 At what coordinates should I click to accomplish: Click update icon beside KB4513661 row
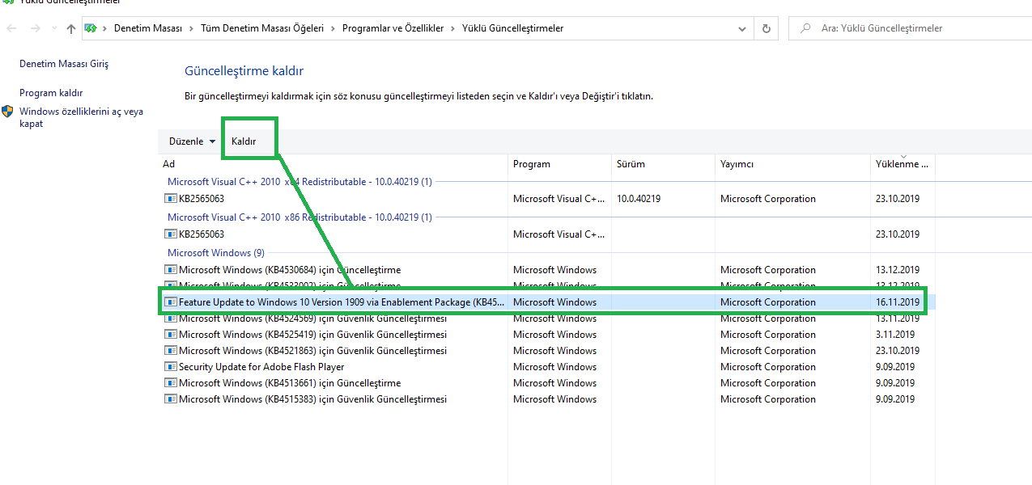(x=171, y=383)
